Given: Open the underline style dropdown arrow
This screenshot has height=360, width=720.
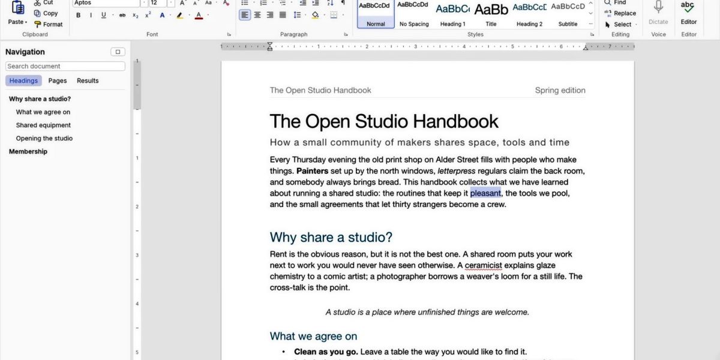Looking at the screenshot, I should (x=112, y=15).
